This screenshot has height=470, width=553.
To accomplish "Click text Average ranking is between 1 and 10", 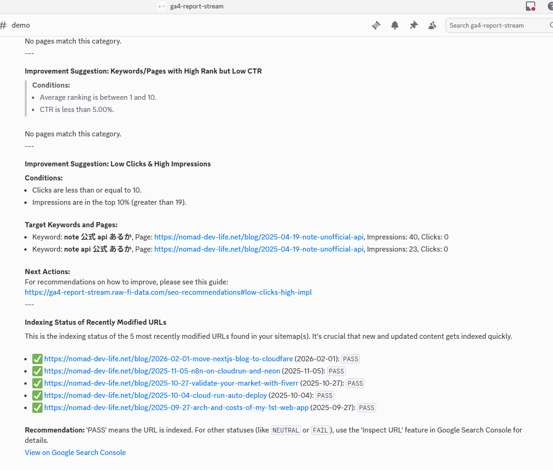I will click(x=98, y=97).
